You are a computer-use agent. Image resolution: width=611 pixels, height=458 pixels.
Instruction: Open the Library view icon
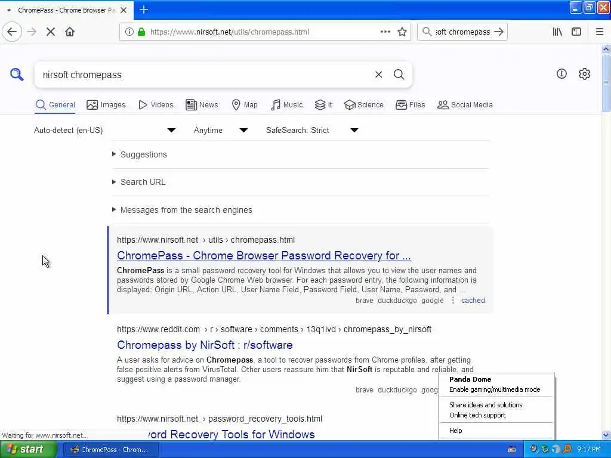pos(557,32)
